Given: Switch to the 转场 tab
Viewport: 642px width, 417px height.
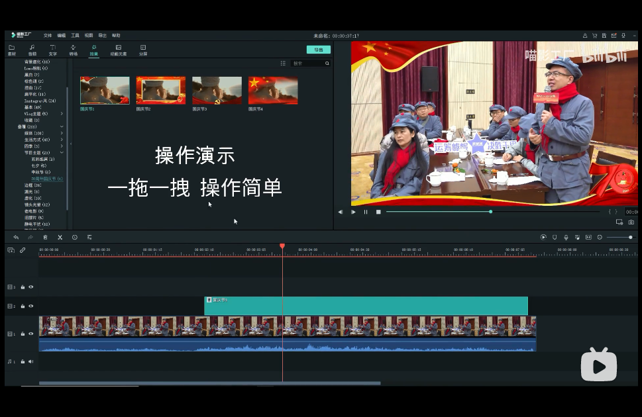Looking at the screenshot, I should click(x=73, y=50).
